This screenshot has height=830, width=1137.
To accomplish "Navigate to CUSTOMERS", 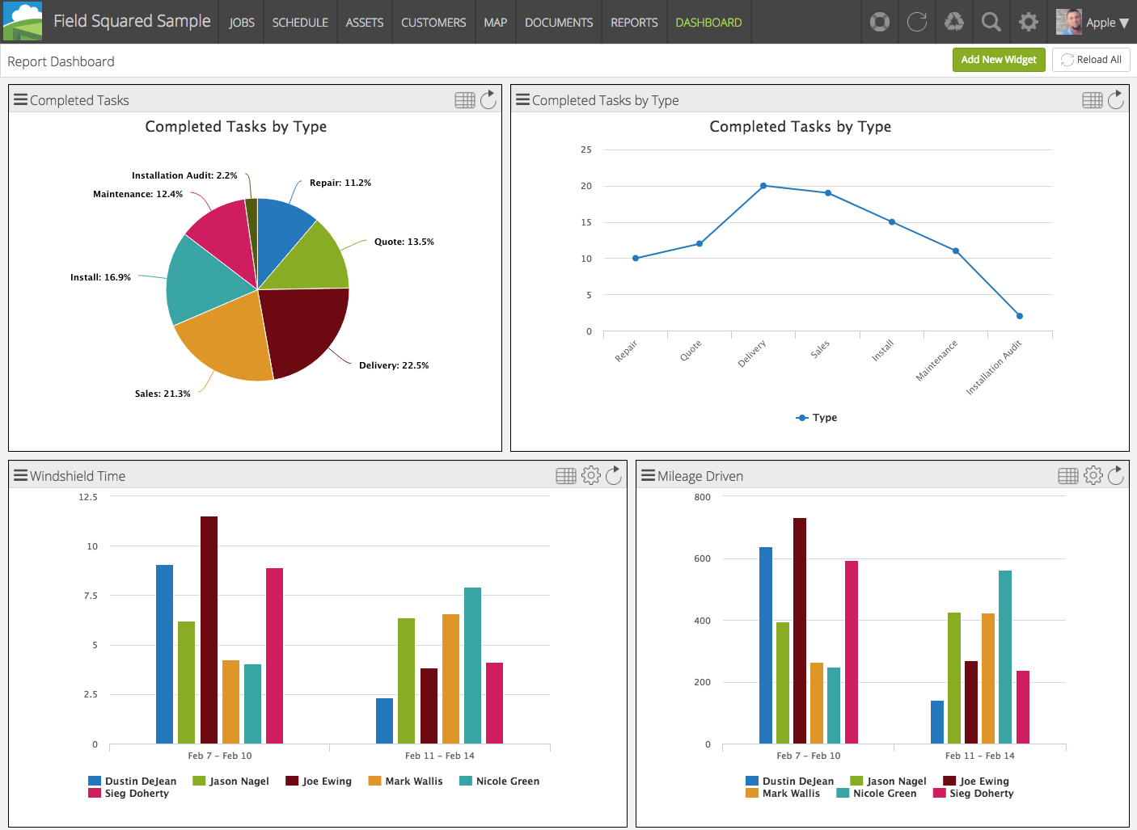I will [x=433, y=23].
